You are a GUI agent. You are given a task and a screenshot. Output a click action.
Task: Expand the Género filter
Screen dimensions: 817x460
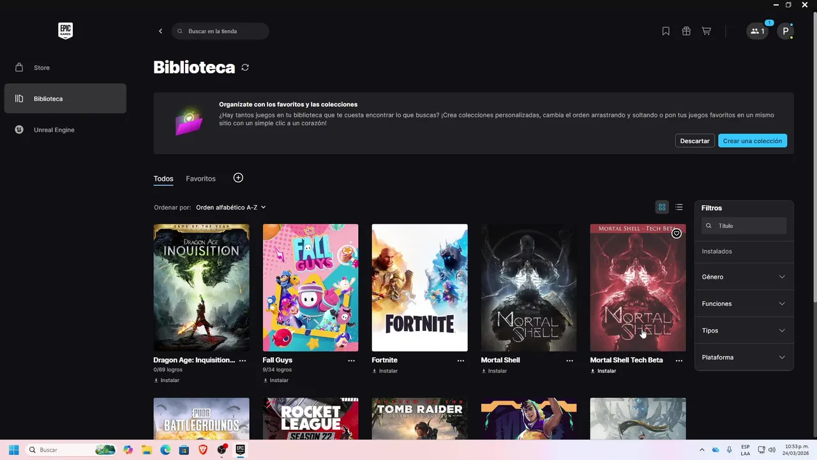click(x=744, y=277)
